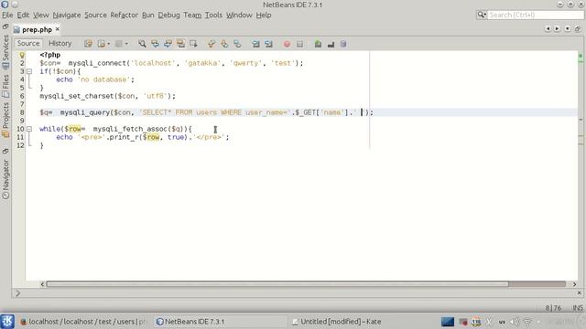Stop macro recording icon
The height and width of the screenshot is (329, 586).
click(299, 44)
